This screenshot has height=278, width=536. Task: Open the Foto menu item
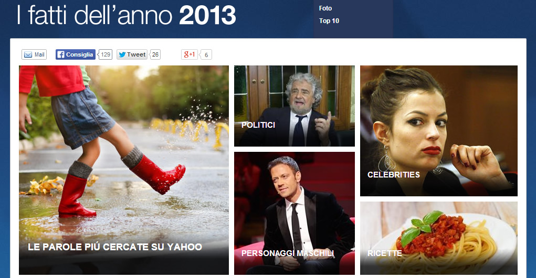tap(325, 8)
